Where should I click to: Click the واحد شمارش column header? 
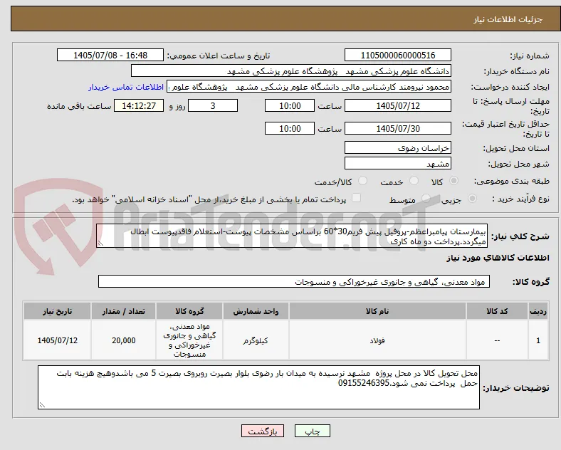(256, 311)
